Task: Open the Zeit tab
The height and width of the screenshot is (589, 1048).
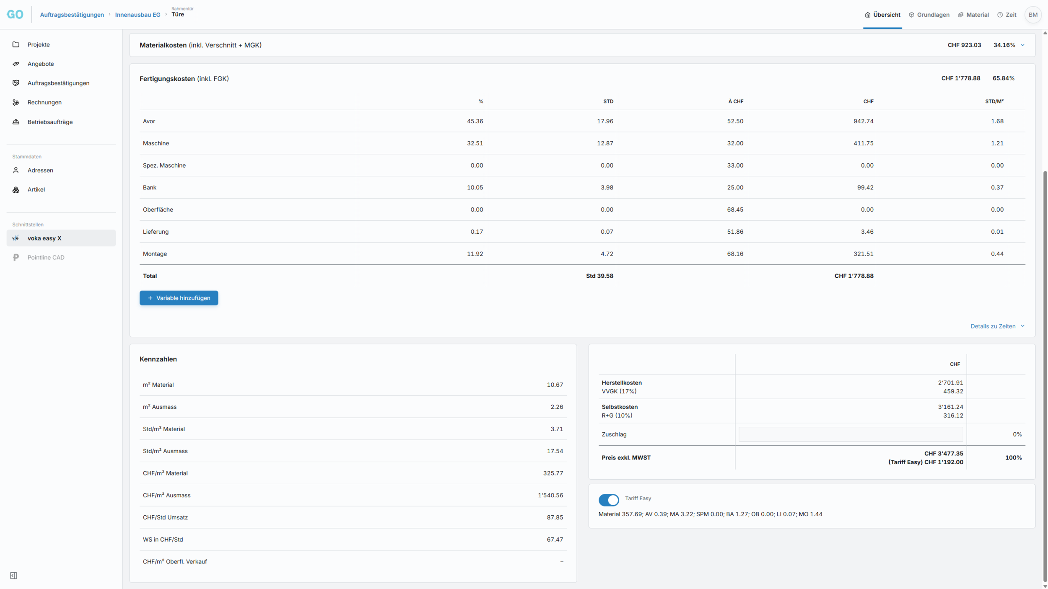Action: click(x=1006, y=15)
